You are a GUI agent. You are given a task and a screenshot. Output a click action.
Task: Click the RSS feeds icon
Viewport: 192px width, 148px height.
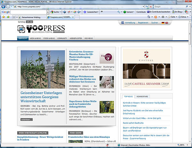point(156,17)
